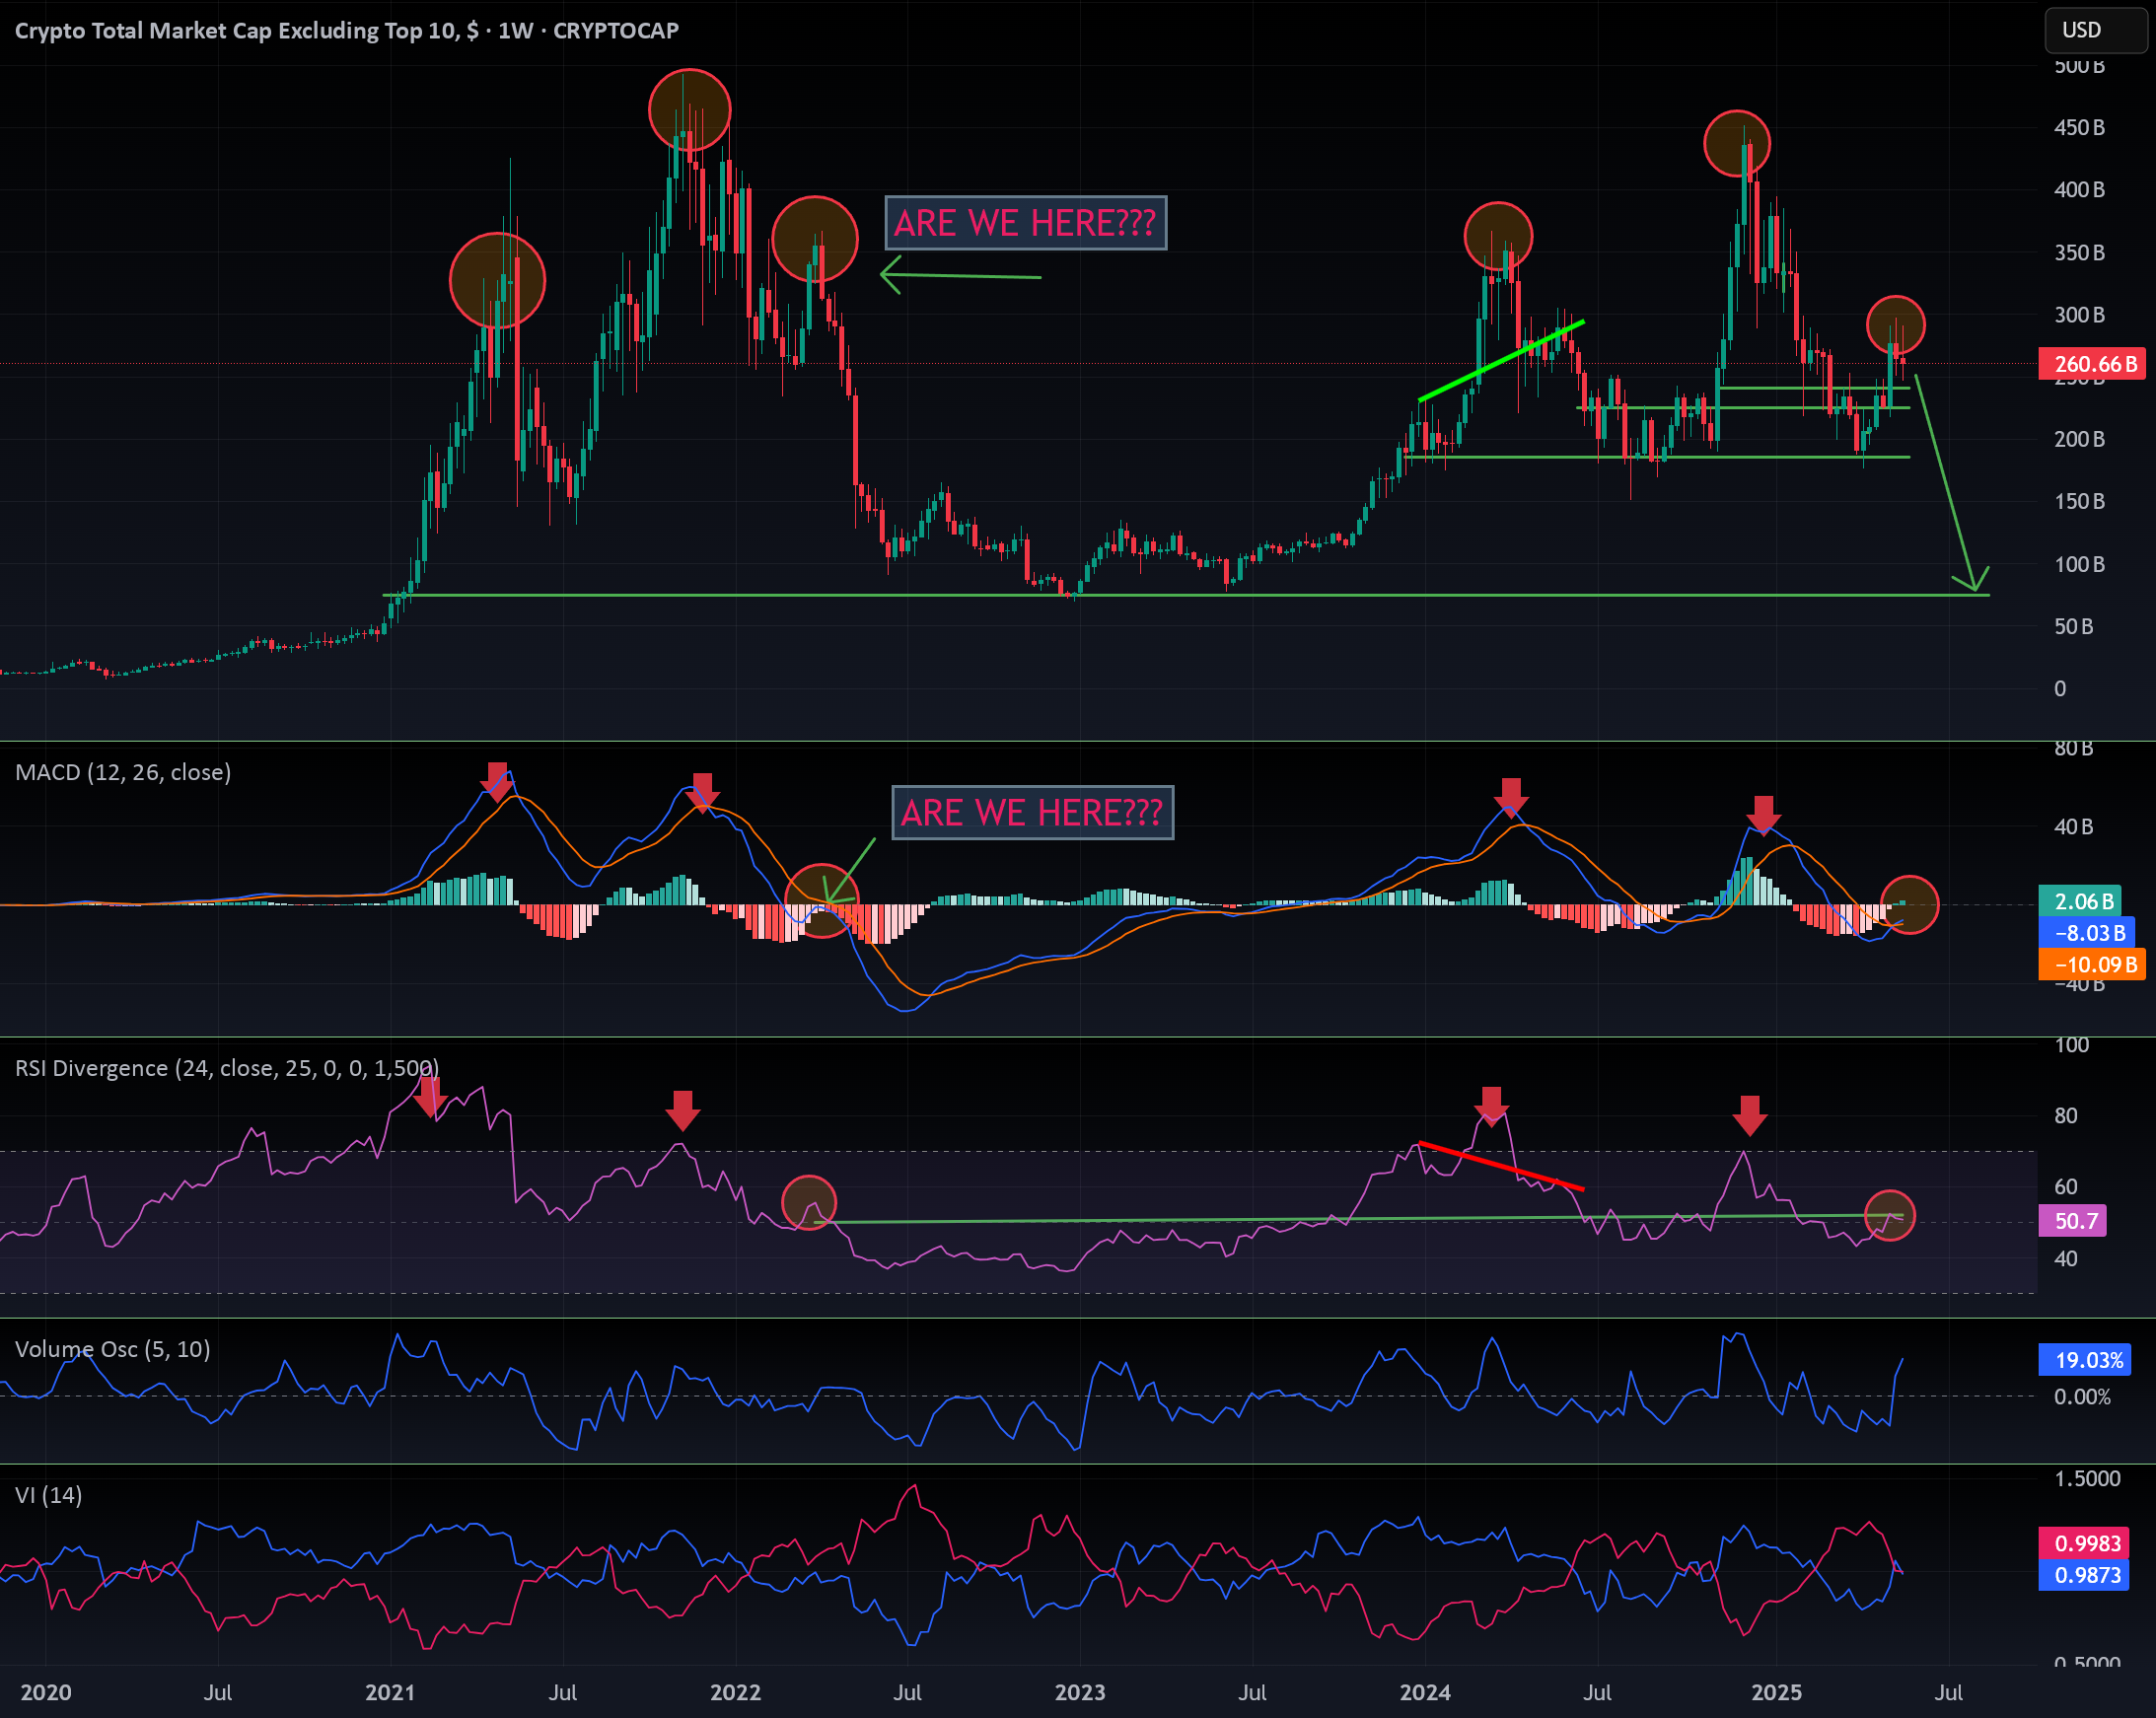The image size is (2156, 1718).
Task: Click the red arrow over the RSI 2024 peak above 80
Action: tap(1491, 1107)
